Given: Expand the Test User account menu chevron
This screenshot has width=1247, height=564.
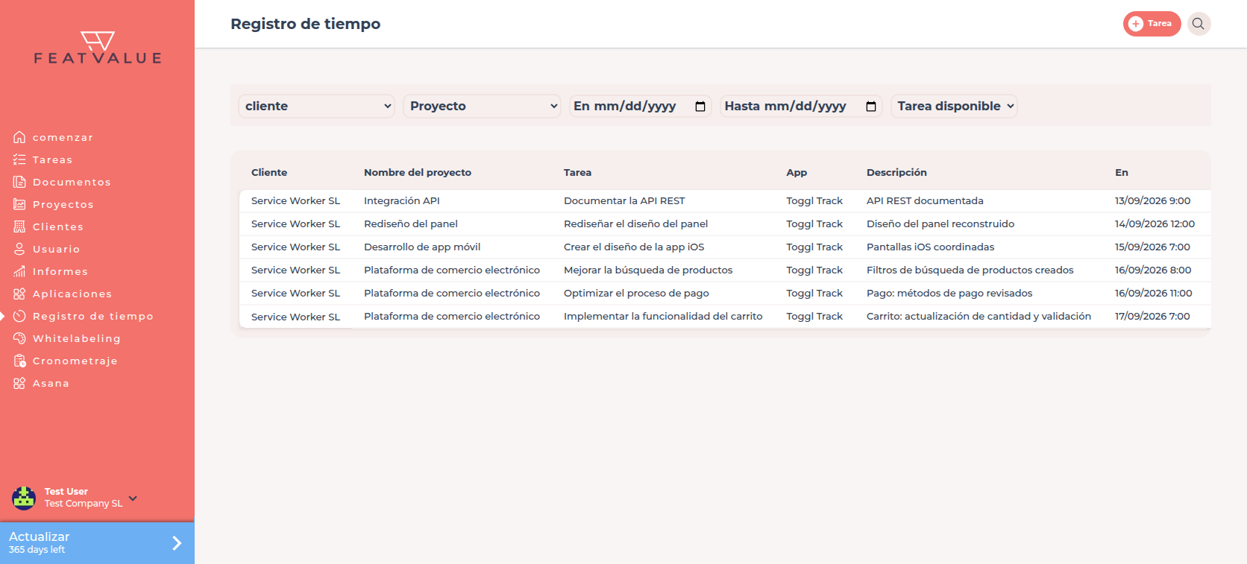Looking at the screenshot, I should tap(133, 498).
